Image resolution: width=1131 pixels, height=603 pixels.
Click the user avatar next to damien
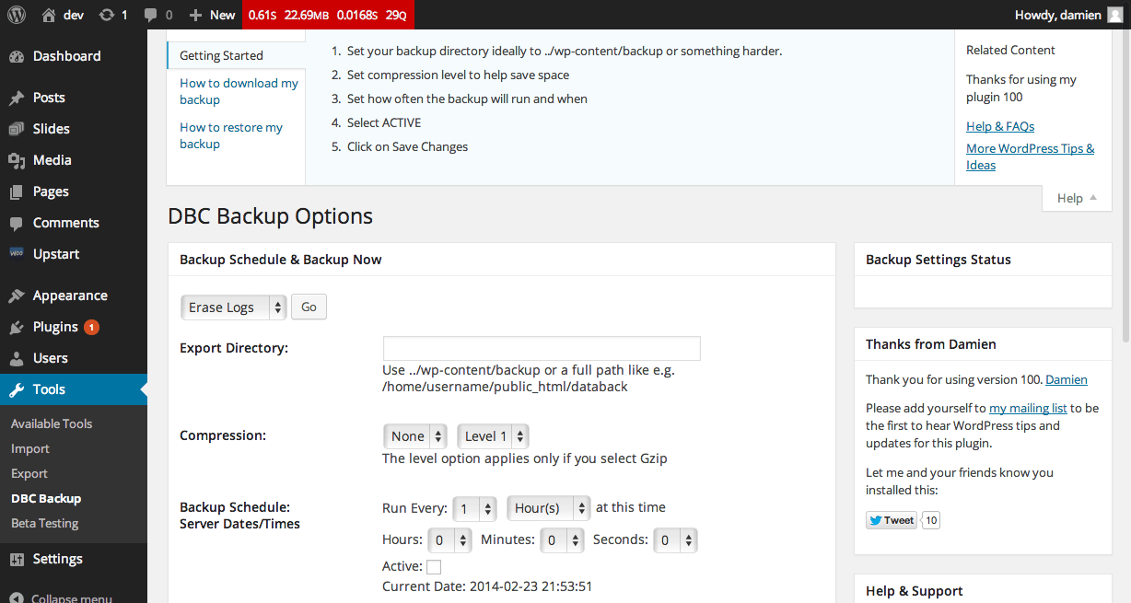(x=1115, y=15)
